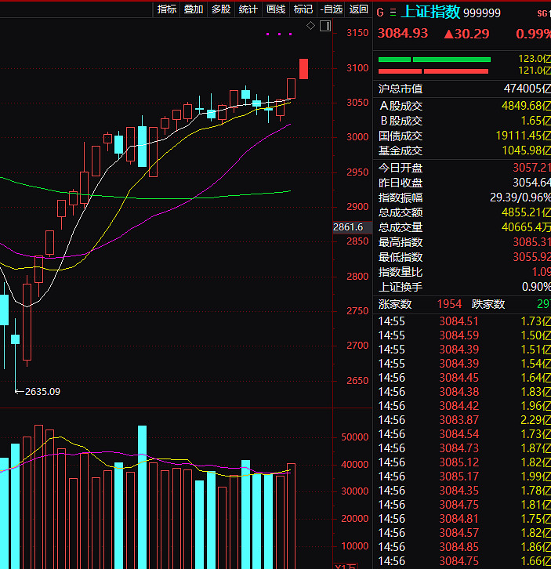Click the tick row with price 3085.17
Viewport: 551px width, 569px height.
coord(464,477)
